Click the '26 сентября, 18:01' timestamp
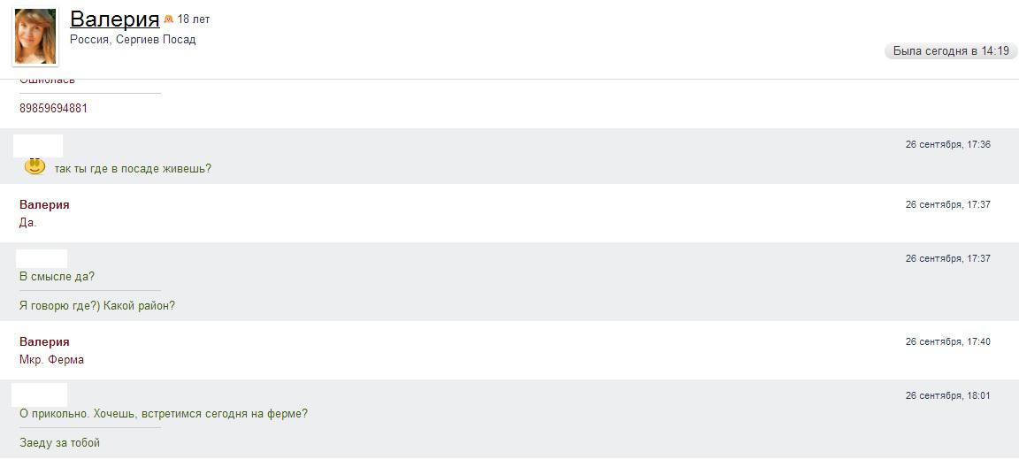The width and height of the screenshot is (1019, 467). point(947,395)
